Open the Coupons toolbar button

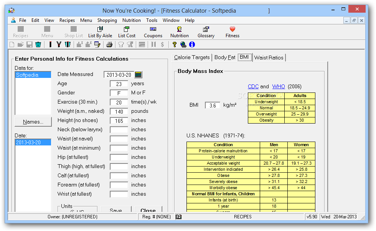(x=153, y=32)
